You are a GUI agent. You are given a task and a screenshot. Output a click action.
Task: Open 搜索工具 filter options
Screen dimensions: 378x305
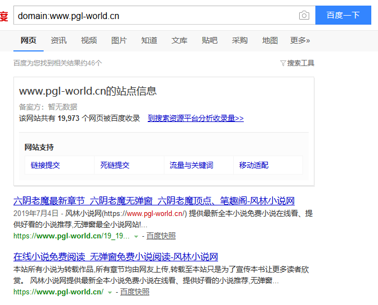point(300,63)
